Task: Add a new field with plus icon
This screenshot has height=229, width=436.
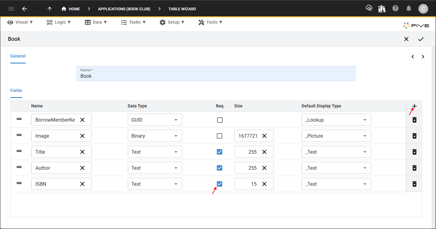Action: pos(415,106)
